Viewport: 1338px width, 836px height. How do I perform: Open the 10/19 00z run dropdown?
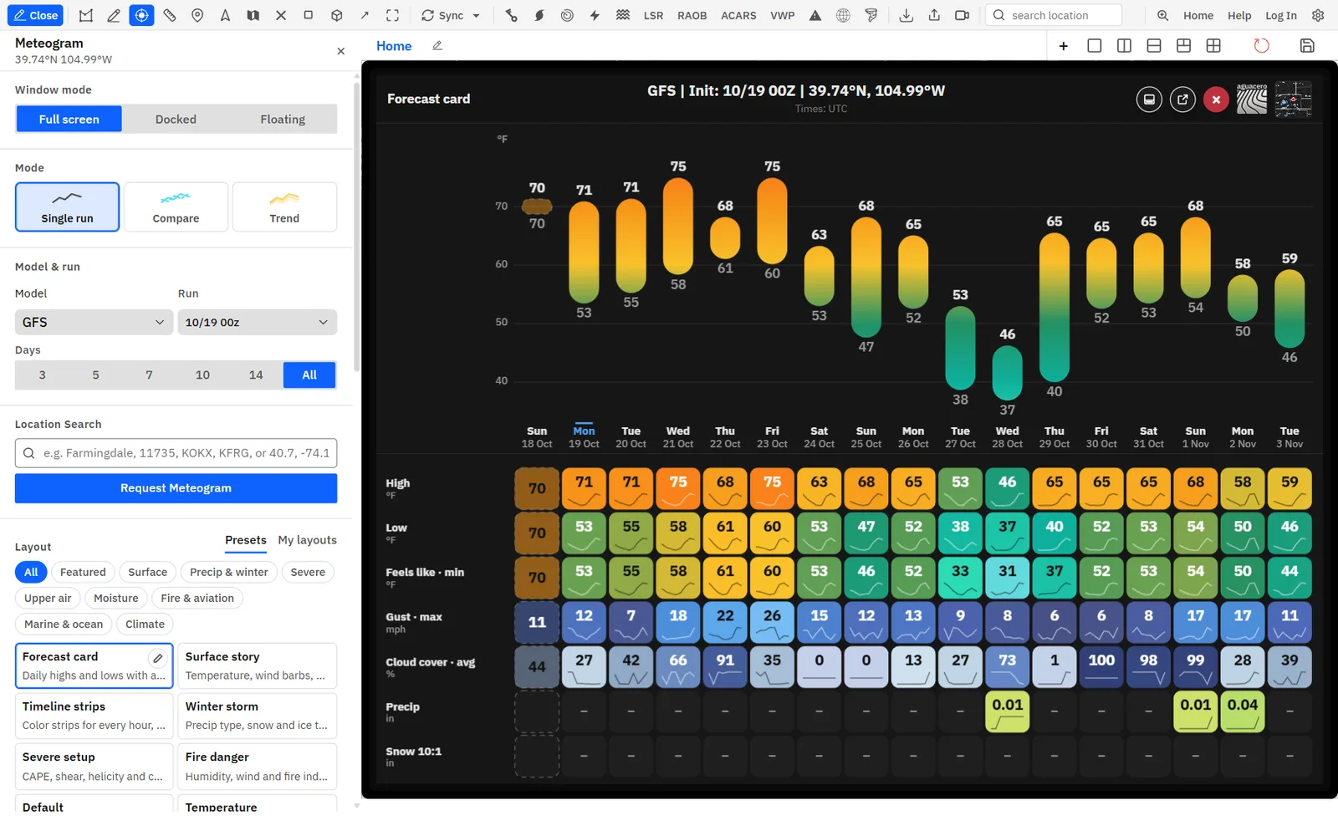coord(257,323)
